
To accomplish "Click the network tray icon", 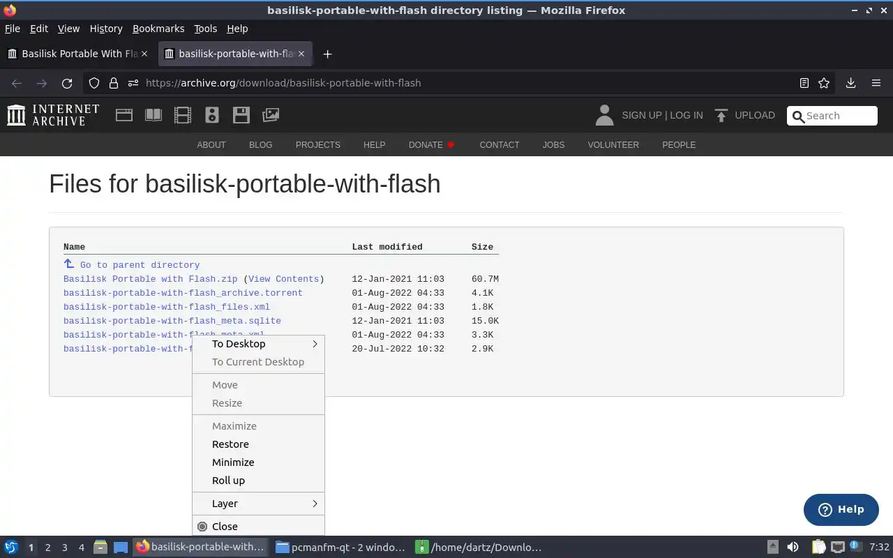I will point(838,547).
